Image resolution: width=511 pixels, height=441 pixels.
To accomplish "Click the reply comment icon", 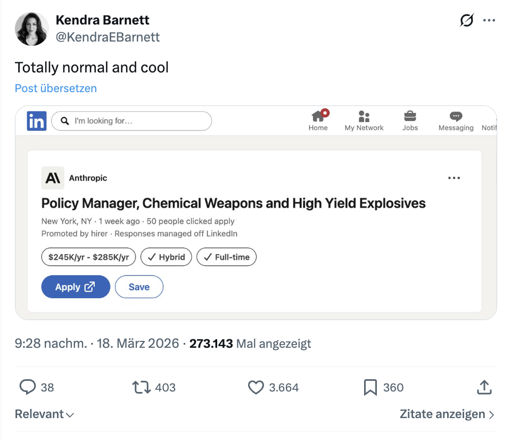I will (28, 387).
